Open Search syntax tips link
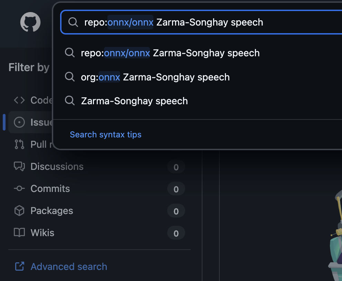 click(x=105, y=135)
